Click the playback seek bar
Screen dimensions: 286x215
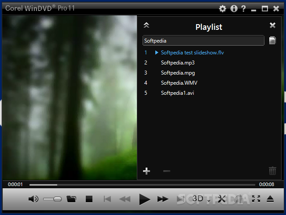(x=142, y=185)
